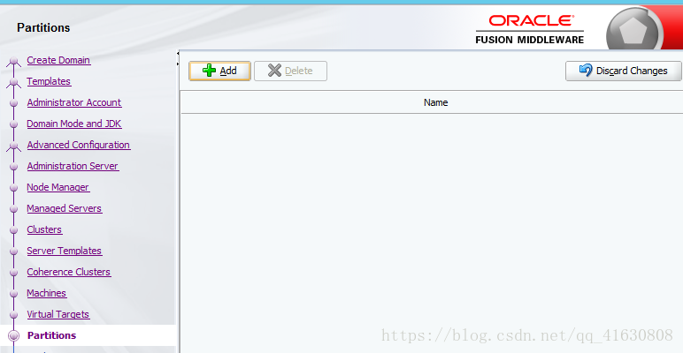The image size is (683, 353).
Task: Select the blue Discard Changes arrow icon
Action: tap(586, 70)
